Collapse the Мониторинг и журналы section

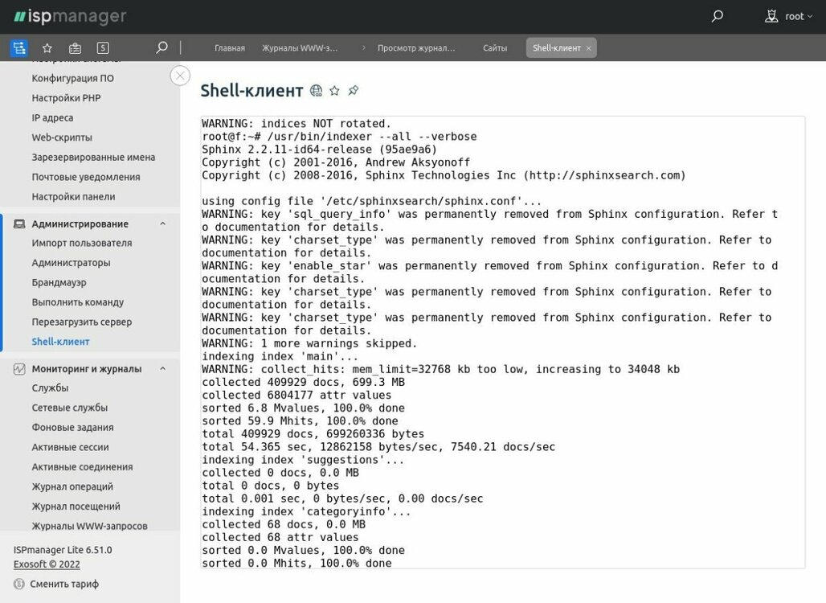(x=162, y=369)
